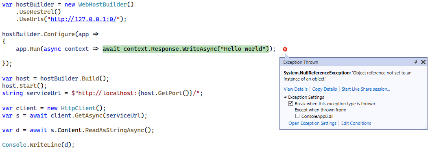Click the resize grip of exception popup
The width and height of the screenshot is (430, 148).
[425, 127]
